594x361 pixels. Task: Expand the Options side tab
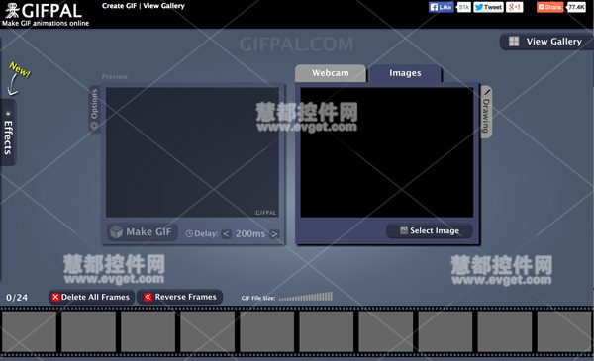pyautogui.click(x=94, y=110)
